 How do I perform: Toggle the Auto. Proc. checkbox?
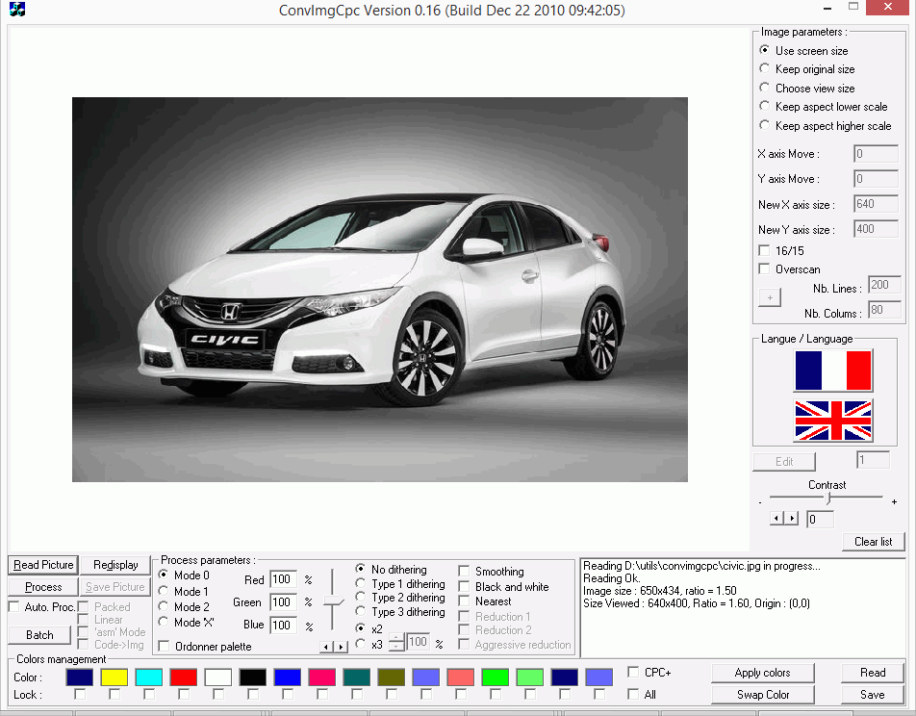14,606
